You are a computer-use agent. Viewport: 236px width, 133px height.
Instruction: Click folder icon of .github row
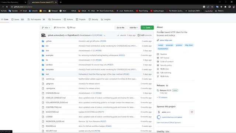coord(43,41)
